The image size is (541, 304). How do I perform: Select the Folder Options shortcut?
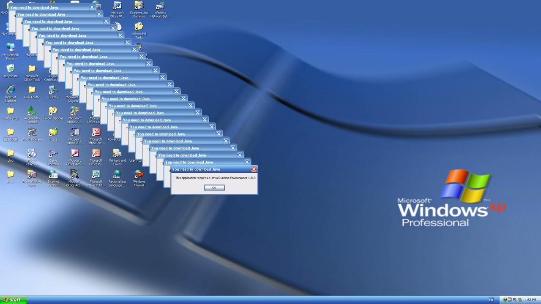(x=53, y=113)
